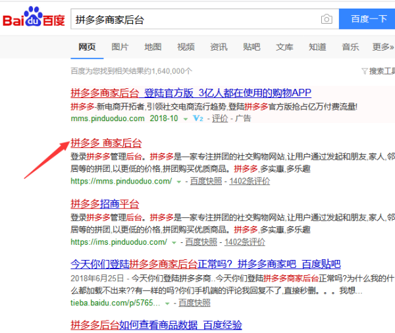Screen dimensions: 395x333
Task: Switch to the 图片 tab
Action: (120, 47)
